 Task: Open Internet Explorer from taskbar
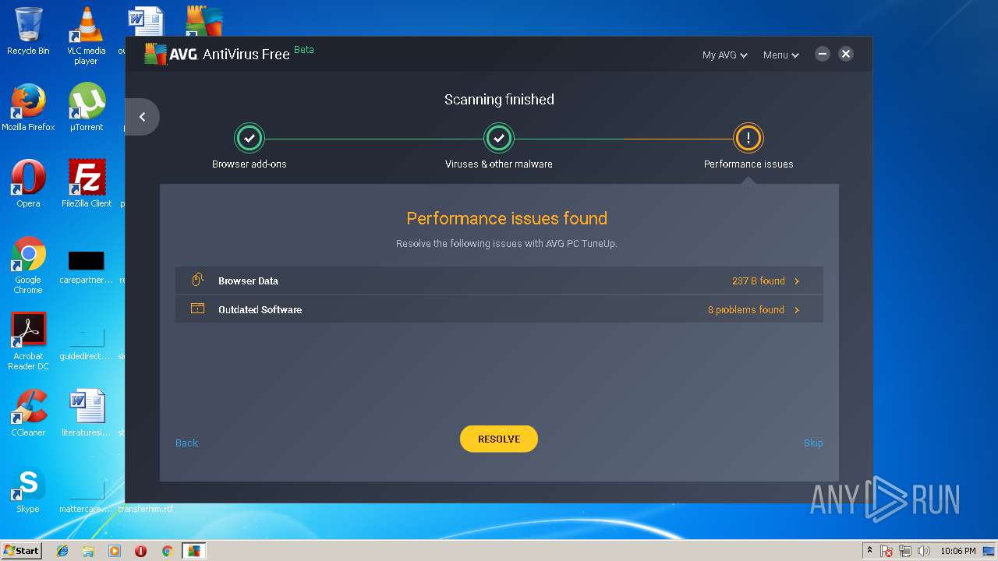[62, 551]
